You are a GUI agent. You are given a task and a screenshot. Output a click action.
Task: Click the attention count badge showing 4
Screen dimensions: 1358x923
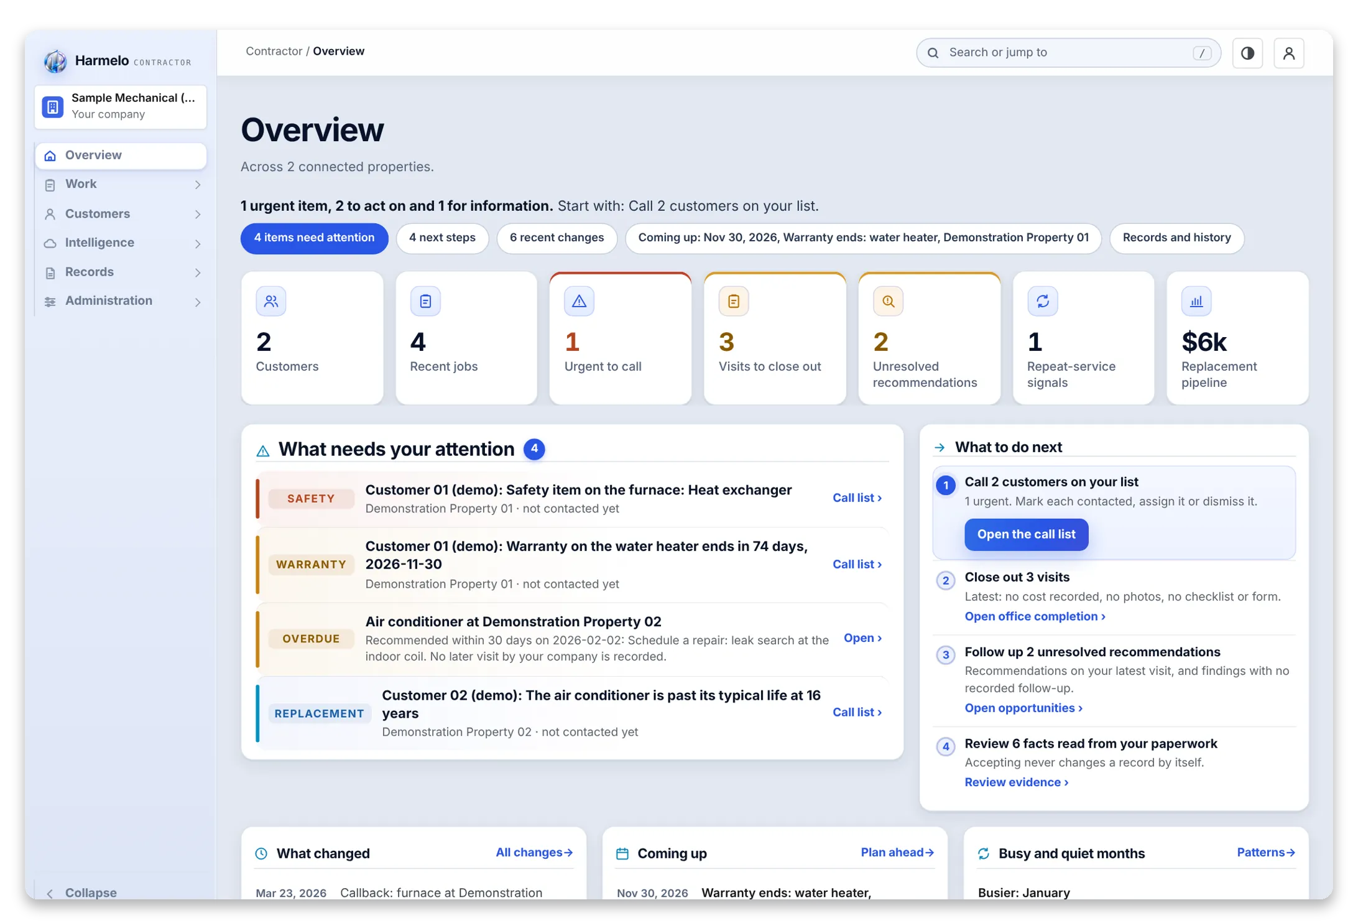(534, 449)
